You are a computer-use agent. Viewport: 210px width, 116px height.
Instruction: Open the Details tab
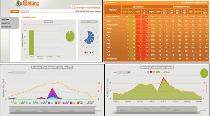[x=24, y=11]
